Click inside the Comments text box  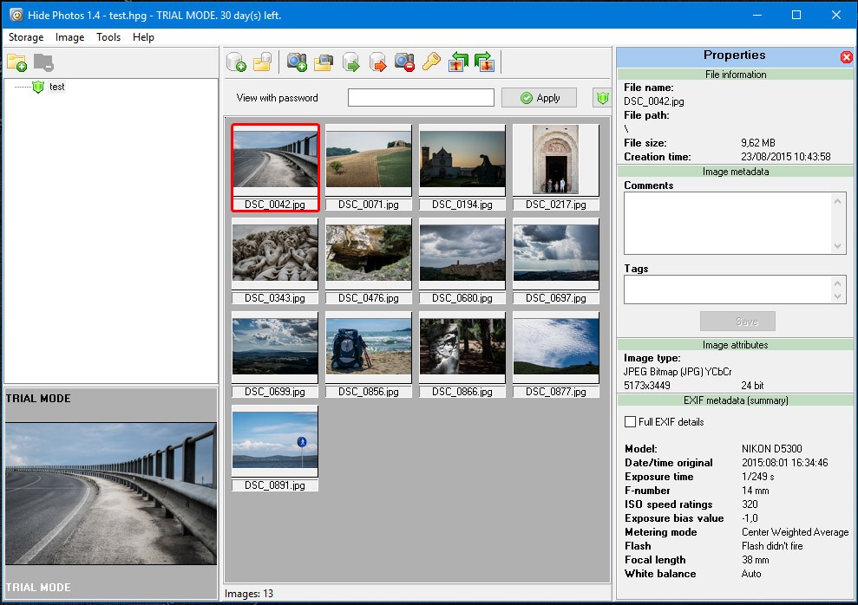coord(727,223)
